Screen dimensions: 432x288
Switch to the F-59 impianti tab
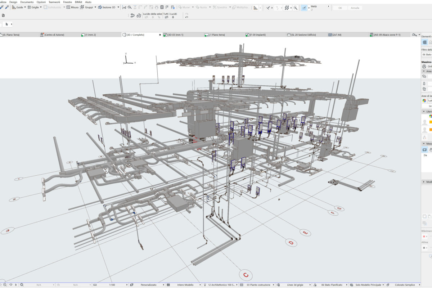[x=257, y=35]
